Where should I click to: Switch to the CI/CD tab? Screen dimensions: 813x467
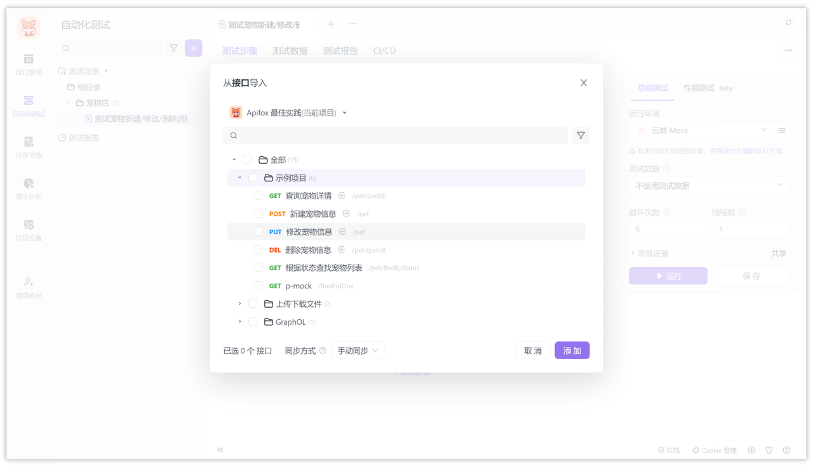384,51
